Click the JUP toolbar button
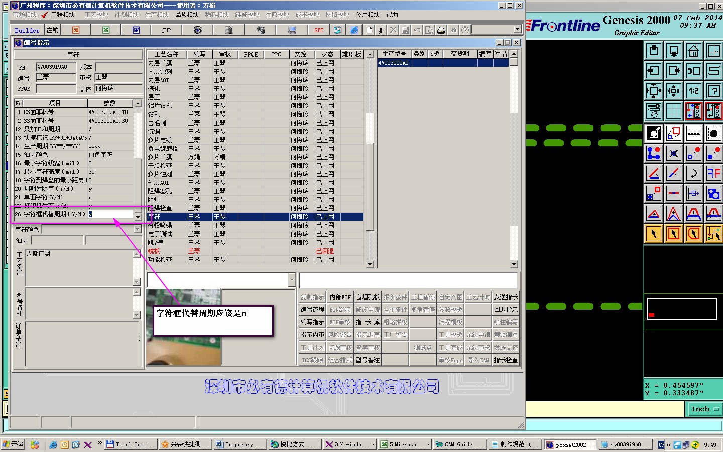 [166, 30]
